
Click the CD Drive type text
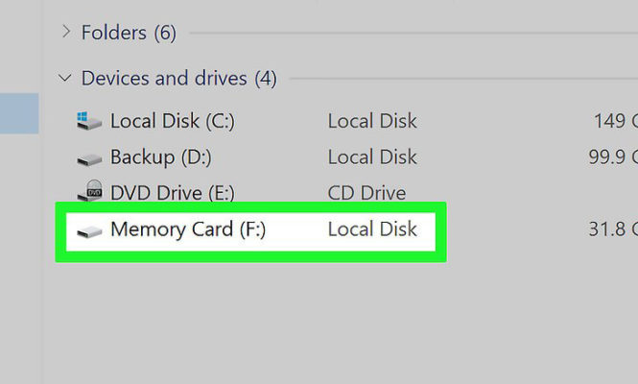[366, 193]
